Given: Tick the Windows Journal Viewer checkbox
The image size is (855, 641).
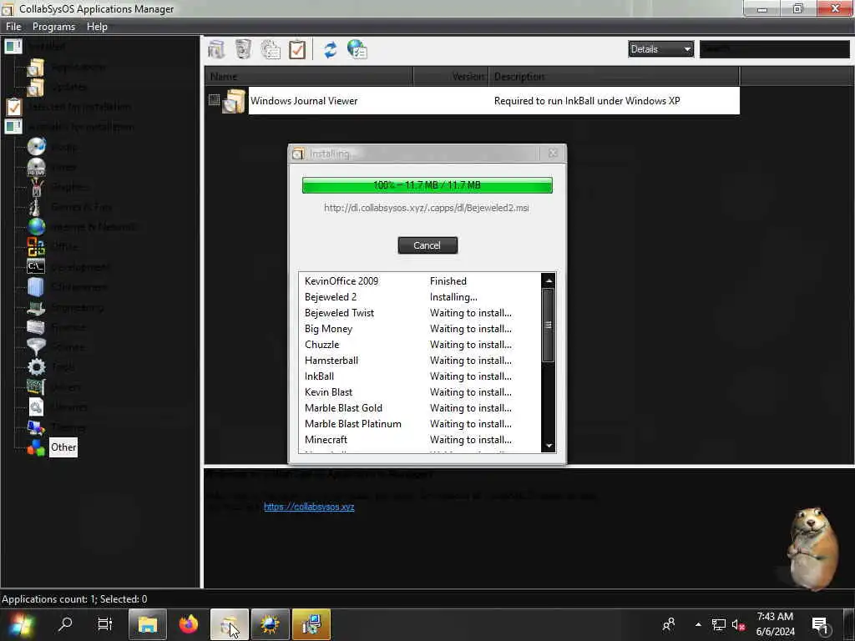Looking at the screenshot, I should pos(215,100).
